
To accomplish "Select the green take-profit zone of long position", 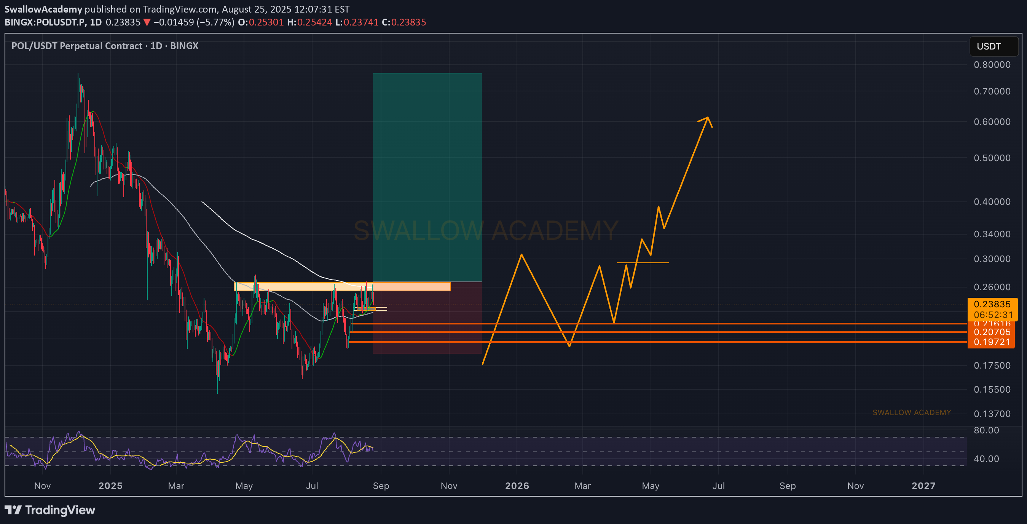I will pos(427,177).
